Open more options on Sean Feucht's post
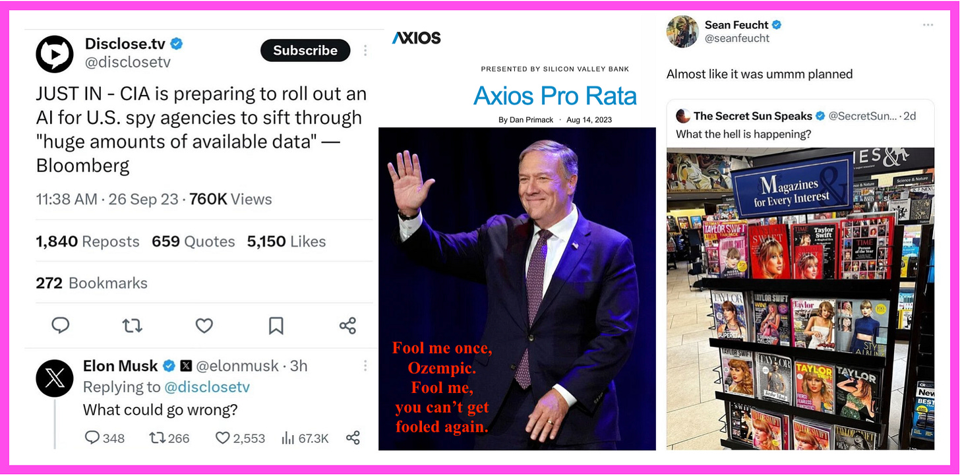The width and height of the screenshot is (960, 476). [928, 25]
